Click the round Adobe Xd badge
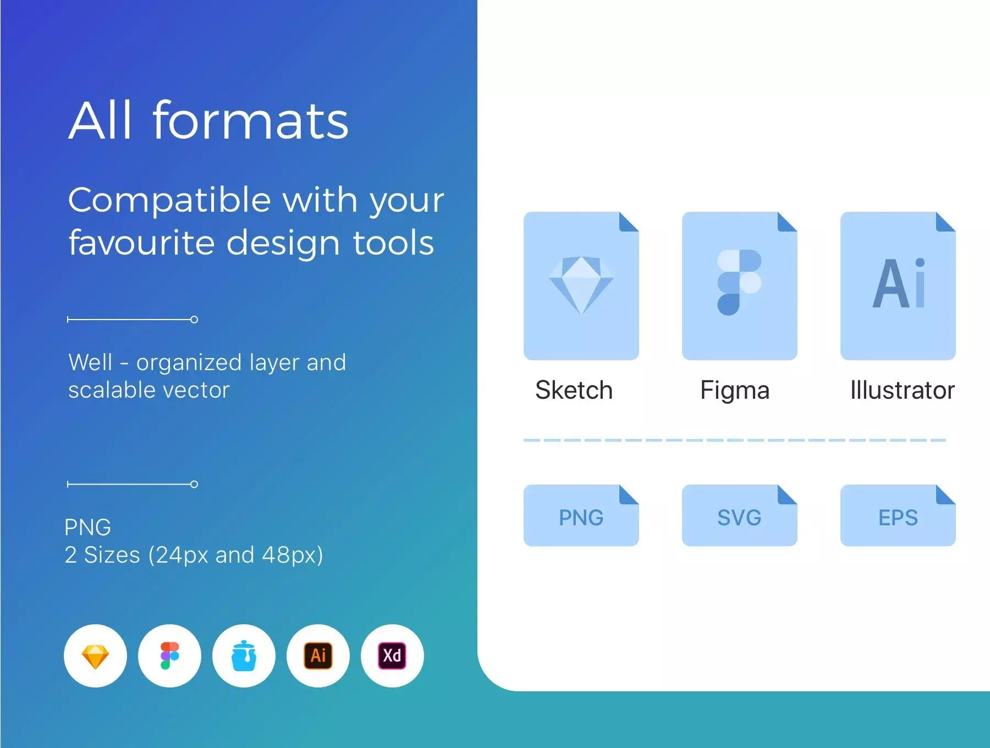This screenshot has height=748, width=990. coord(392,656)
